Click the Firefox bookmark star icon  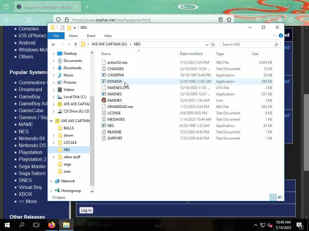[x=229, y=20]
